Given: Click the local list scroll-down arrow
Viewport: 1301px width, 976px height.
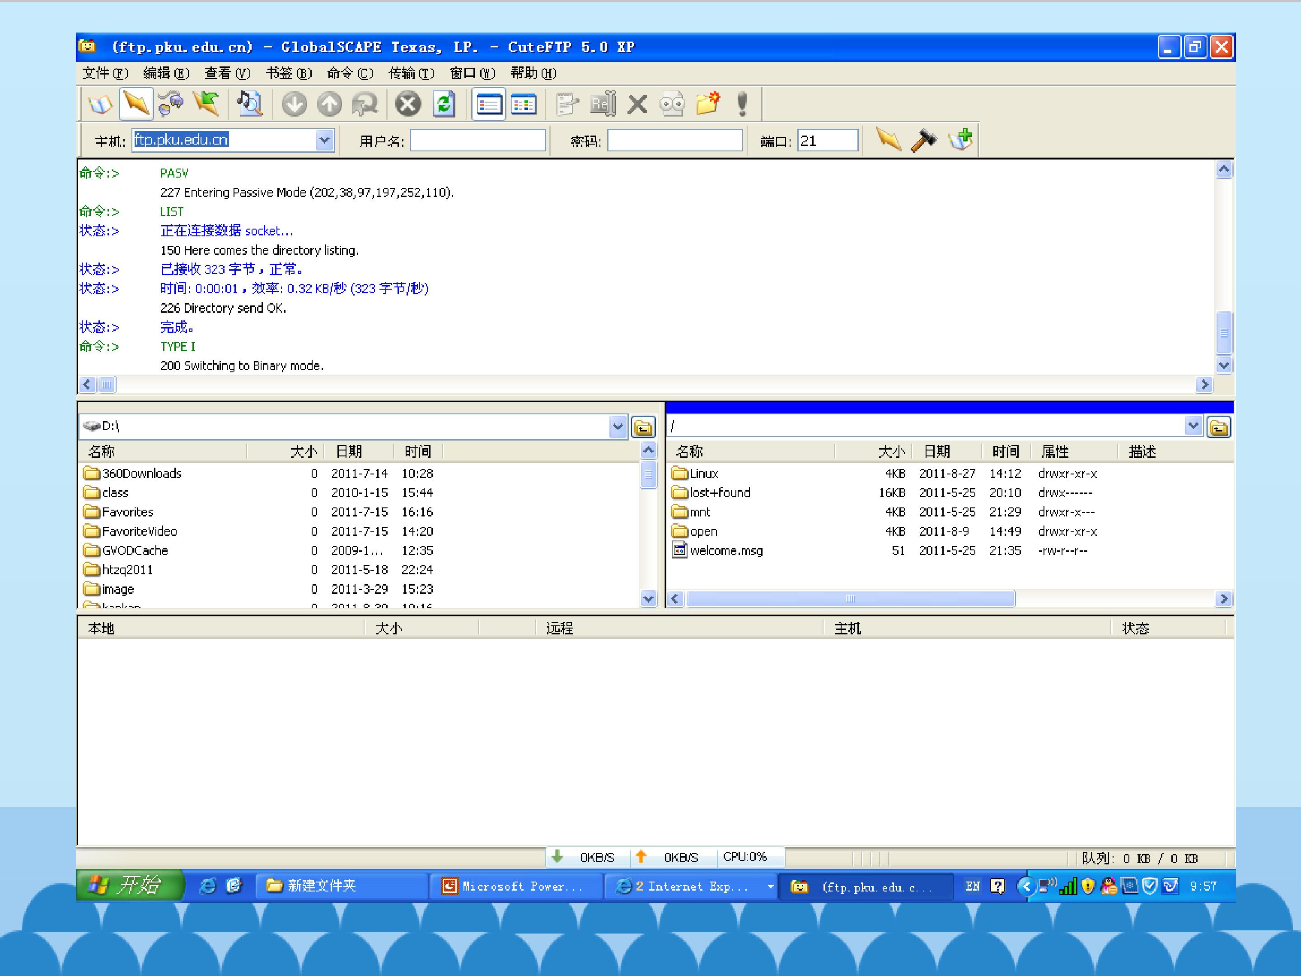Looking at the screenshot, I should point(648,599).
